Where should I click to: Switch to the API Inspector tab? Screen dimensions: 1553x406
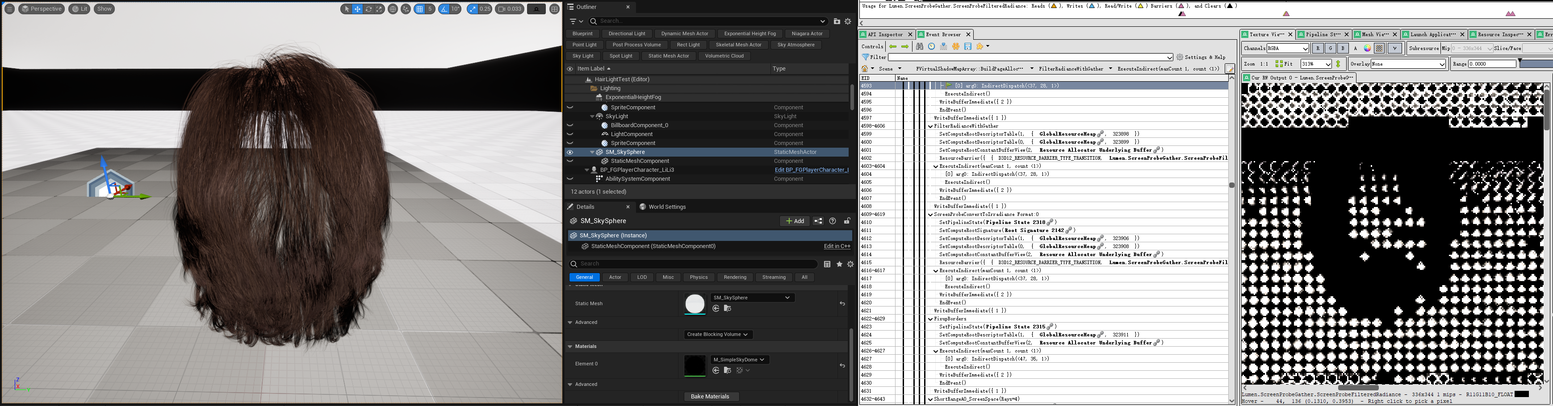pyautogui.click(x=885, y=34)
